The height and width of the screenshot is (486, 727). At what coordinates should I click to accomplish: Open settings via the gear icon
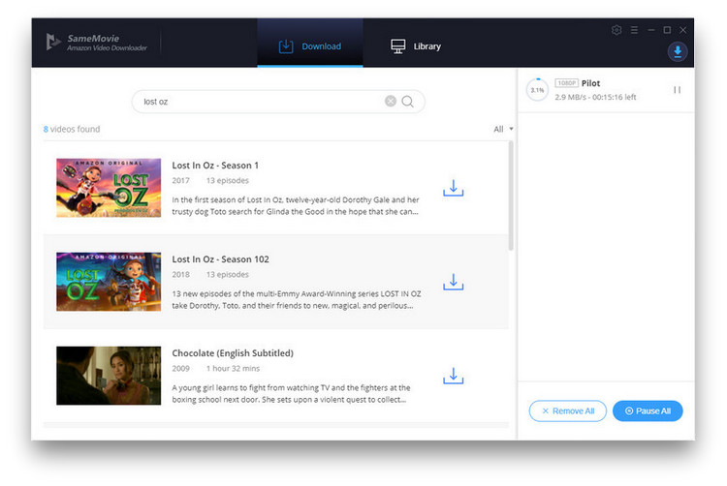(x=616, y=30)
